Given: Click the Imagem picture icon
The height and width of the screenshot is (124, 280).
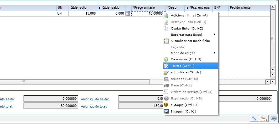Looking at the screenshot, I should (166, 112).
